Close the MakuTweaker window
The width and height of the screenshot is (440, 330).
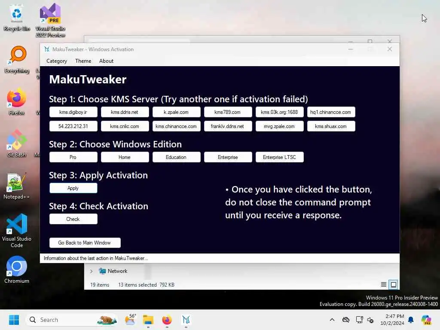pos(389,49)
